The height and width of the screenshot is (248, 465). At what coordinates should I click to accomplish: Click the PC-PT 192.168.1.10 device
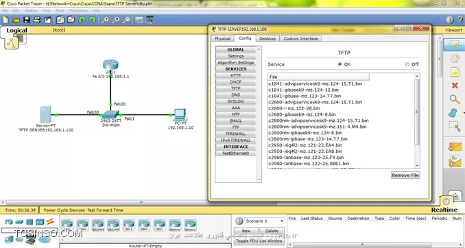click(x=180, y=115)
